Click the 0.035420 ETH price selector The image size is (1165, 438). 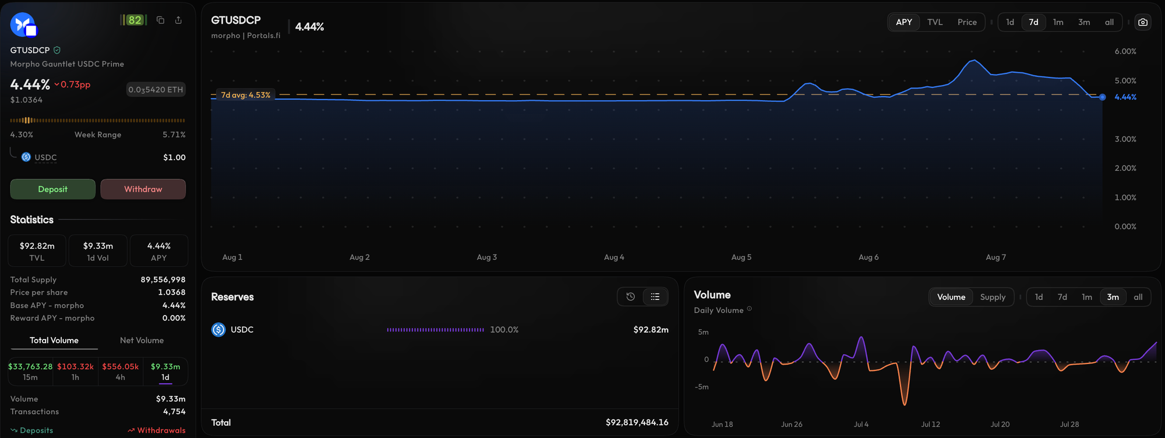[x=156, y=90]
